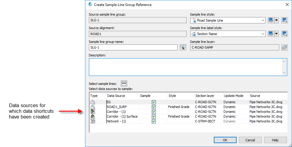Screen dimensions: 292x147
Task: Click the Description scrollbar down arrow
Action: pyautogui.click(x=285, y=73)
